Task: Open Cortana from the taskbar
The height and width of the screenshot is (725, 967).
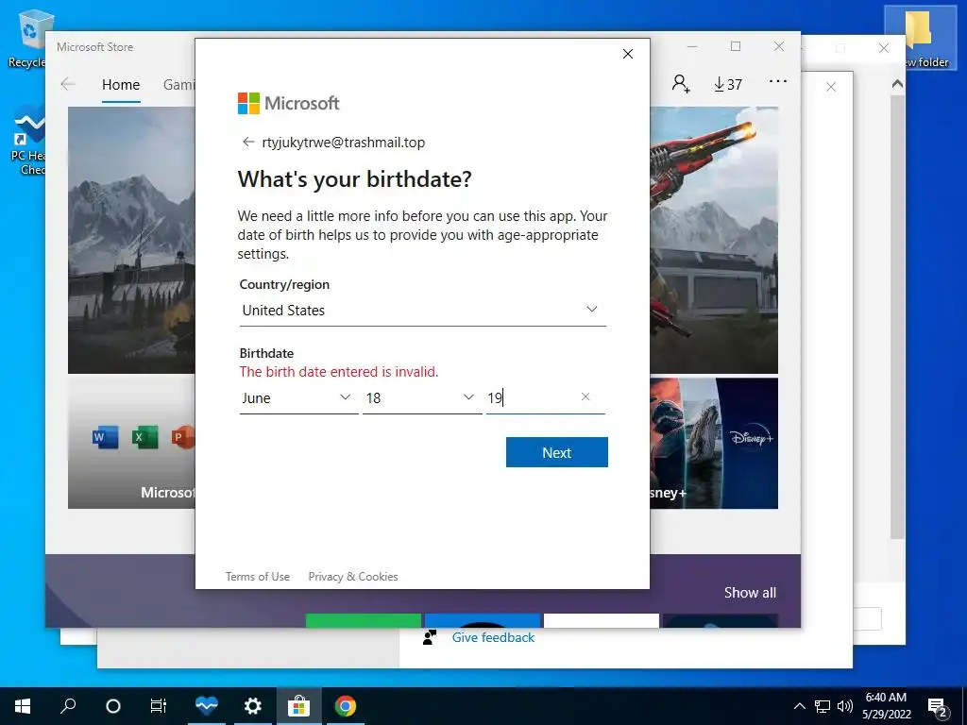Action: click(113, 706)
